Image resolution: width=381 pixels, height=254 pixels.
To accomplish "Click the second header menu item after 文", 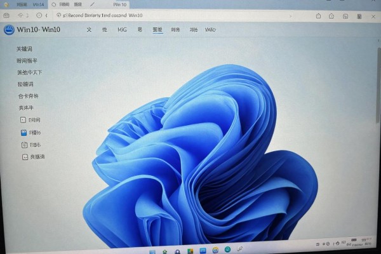I will 105,30.
